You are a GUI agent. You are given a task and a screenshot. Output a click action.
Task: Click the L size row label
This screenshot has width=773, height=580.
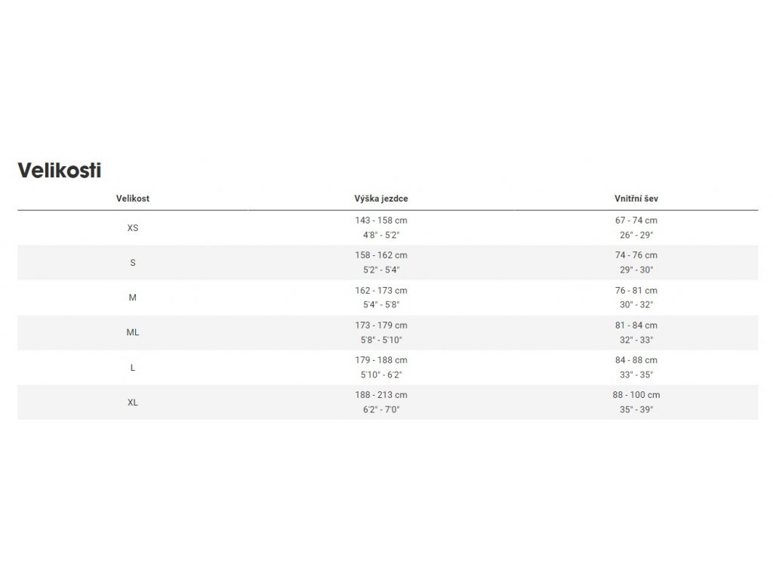[133, 368]
